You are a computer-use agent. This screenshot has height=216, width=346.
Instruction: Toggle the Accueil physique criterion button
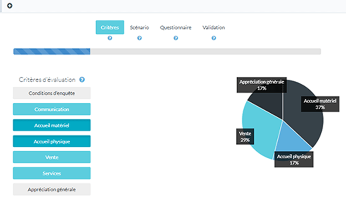[x=51, y=141]
